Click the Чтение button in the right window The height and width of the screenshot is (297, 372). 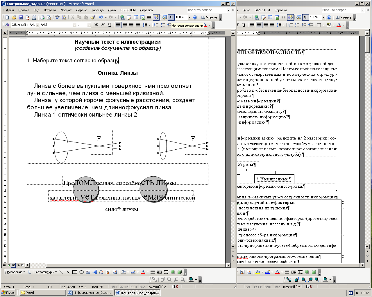[x=344, y=17]
